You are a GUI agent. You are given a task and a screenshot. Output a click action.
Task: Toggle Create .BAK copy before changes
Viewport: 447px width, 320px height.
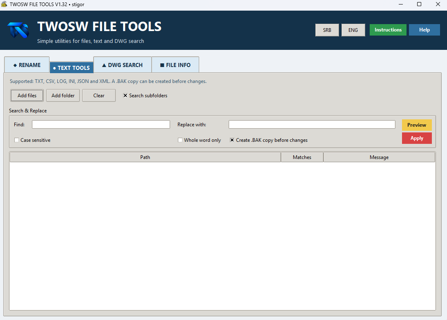[x=232, y=140]
